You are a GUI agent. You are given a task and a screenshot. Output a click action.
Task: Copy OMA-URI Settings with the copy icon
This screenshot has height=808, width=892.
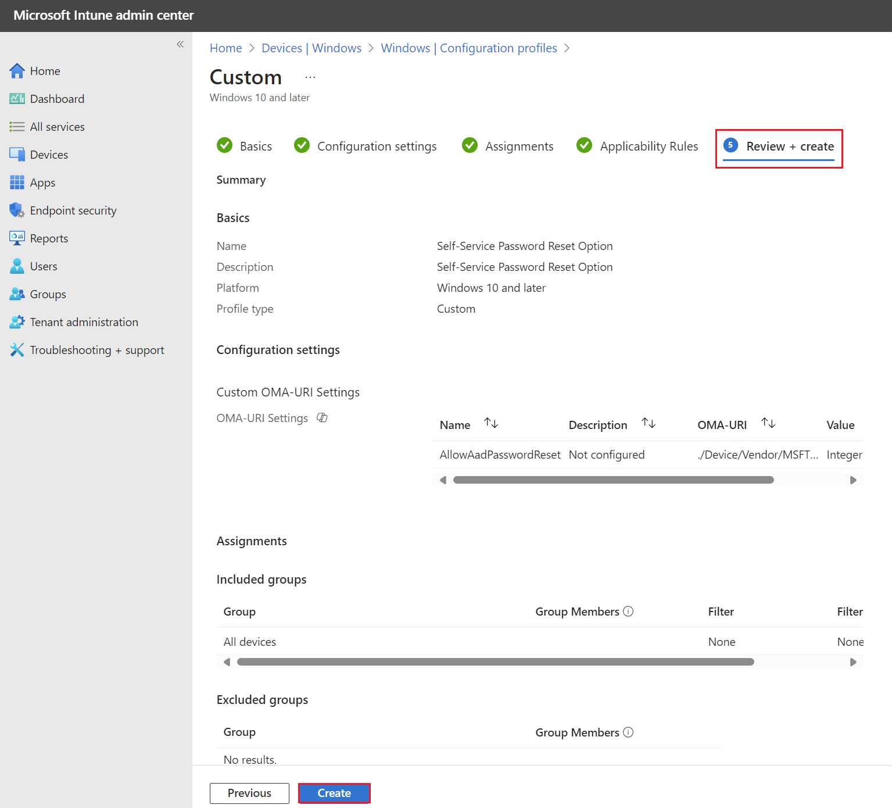[x=322, y=418]
